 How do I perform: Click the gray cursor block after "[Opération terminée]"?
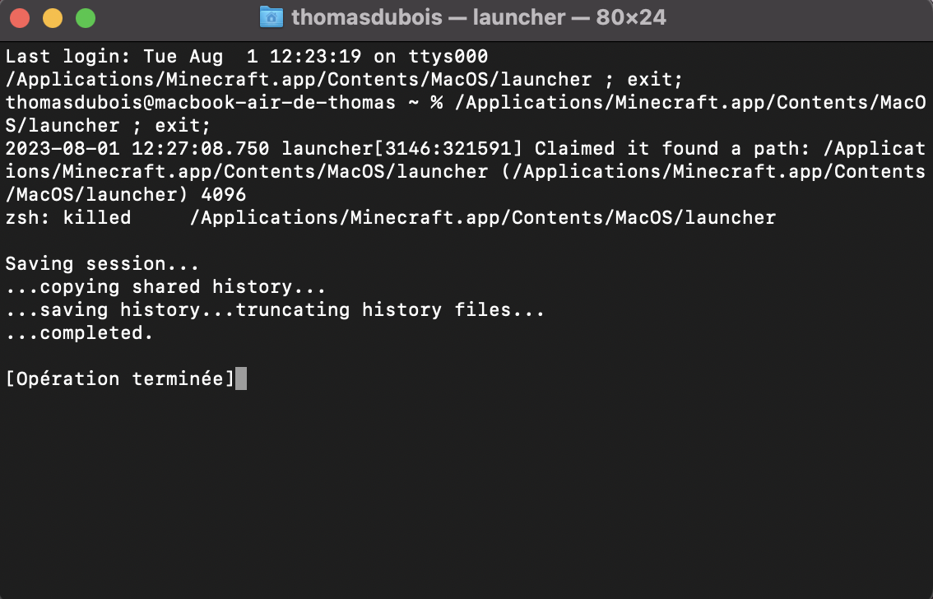[241, 379]
